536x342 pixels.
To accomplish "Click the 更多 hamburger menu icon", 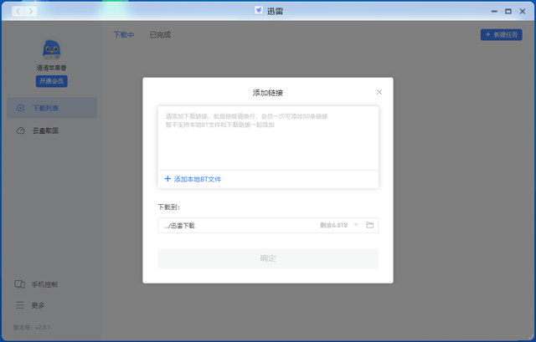I will [20, 305].
